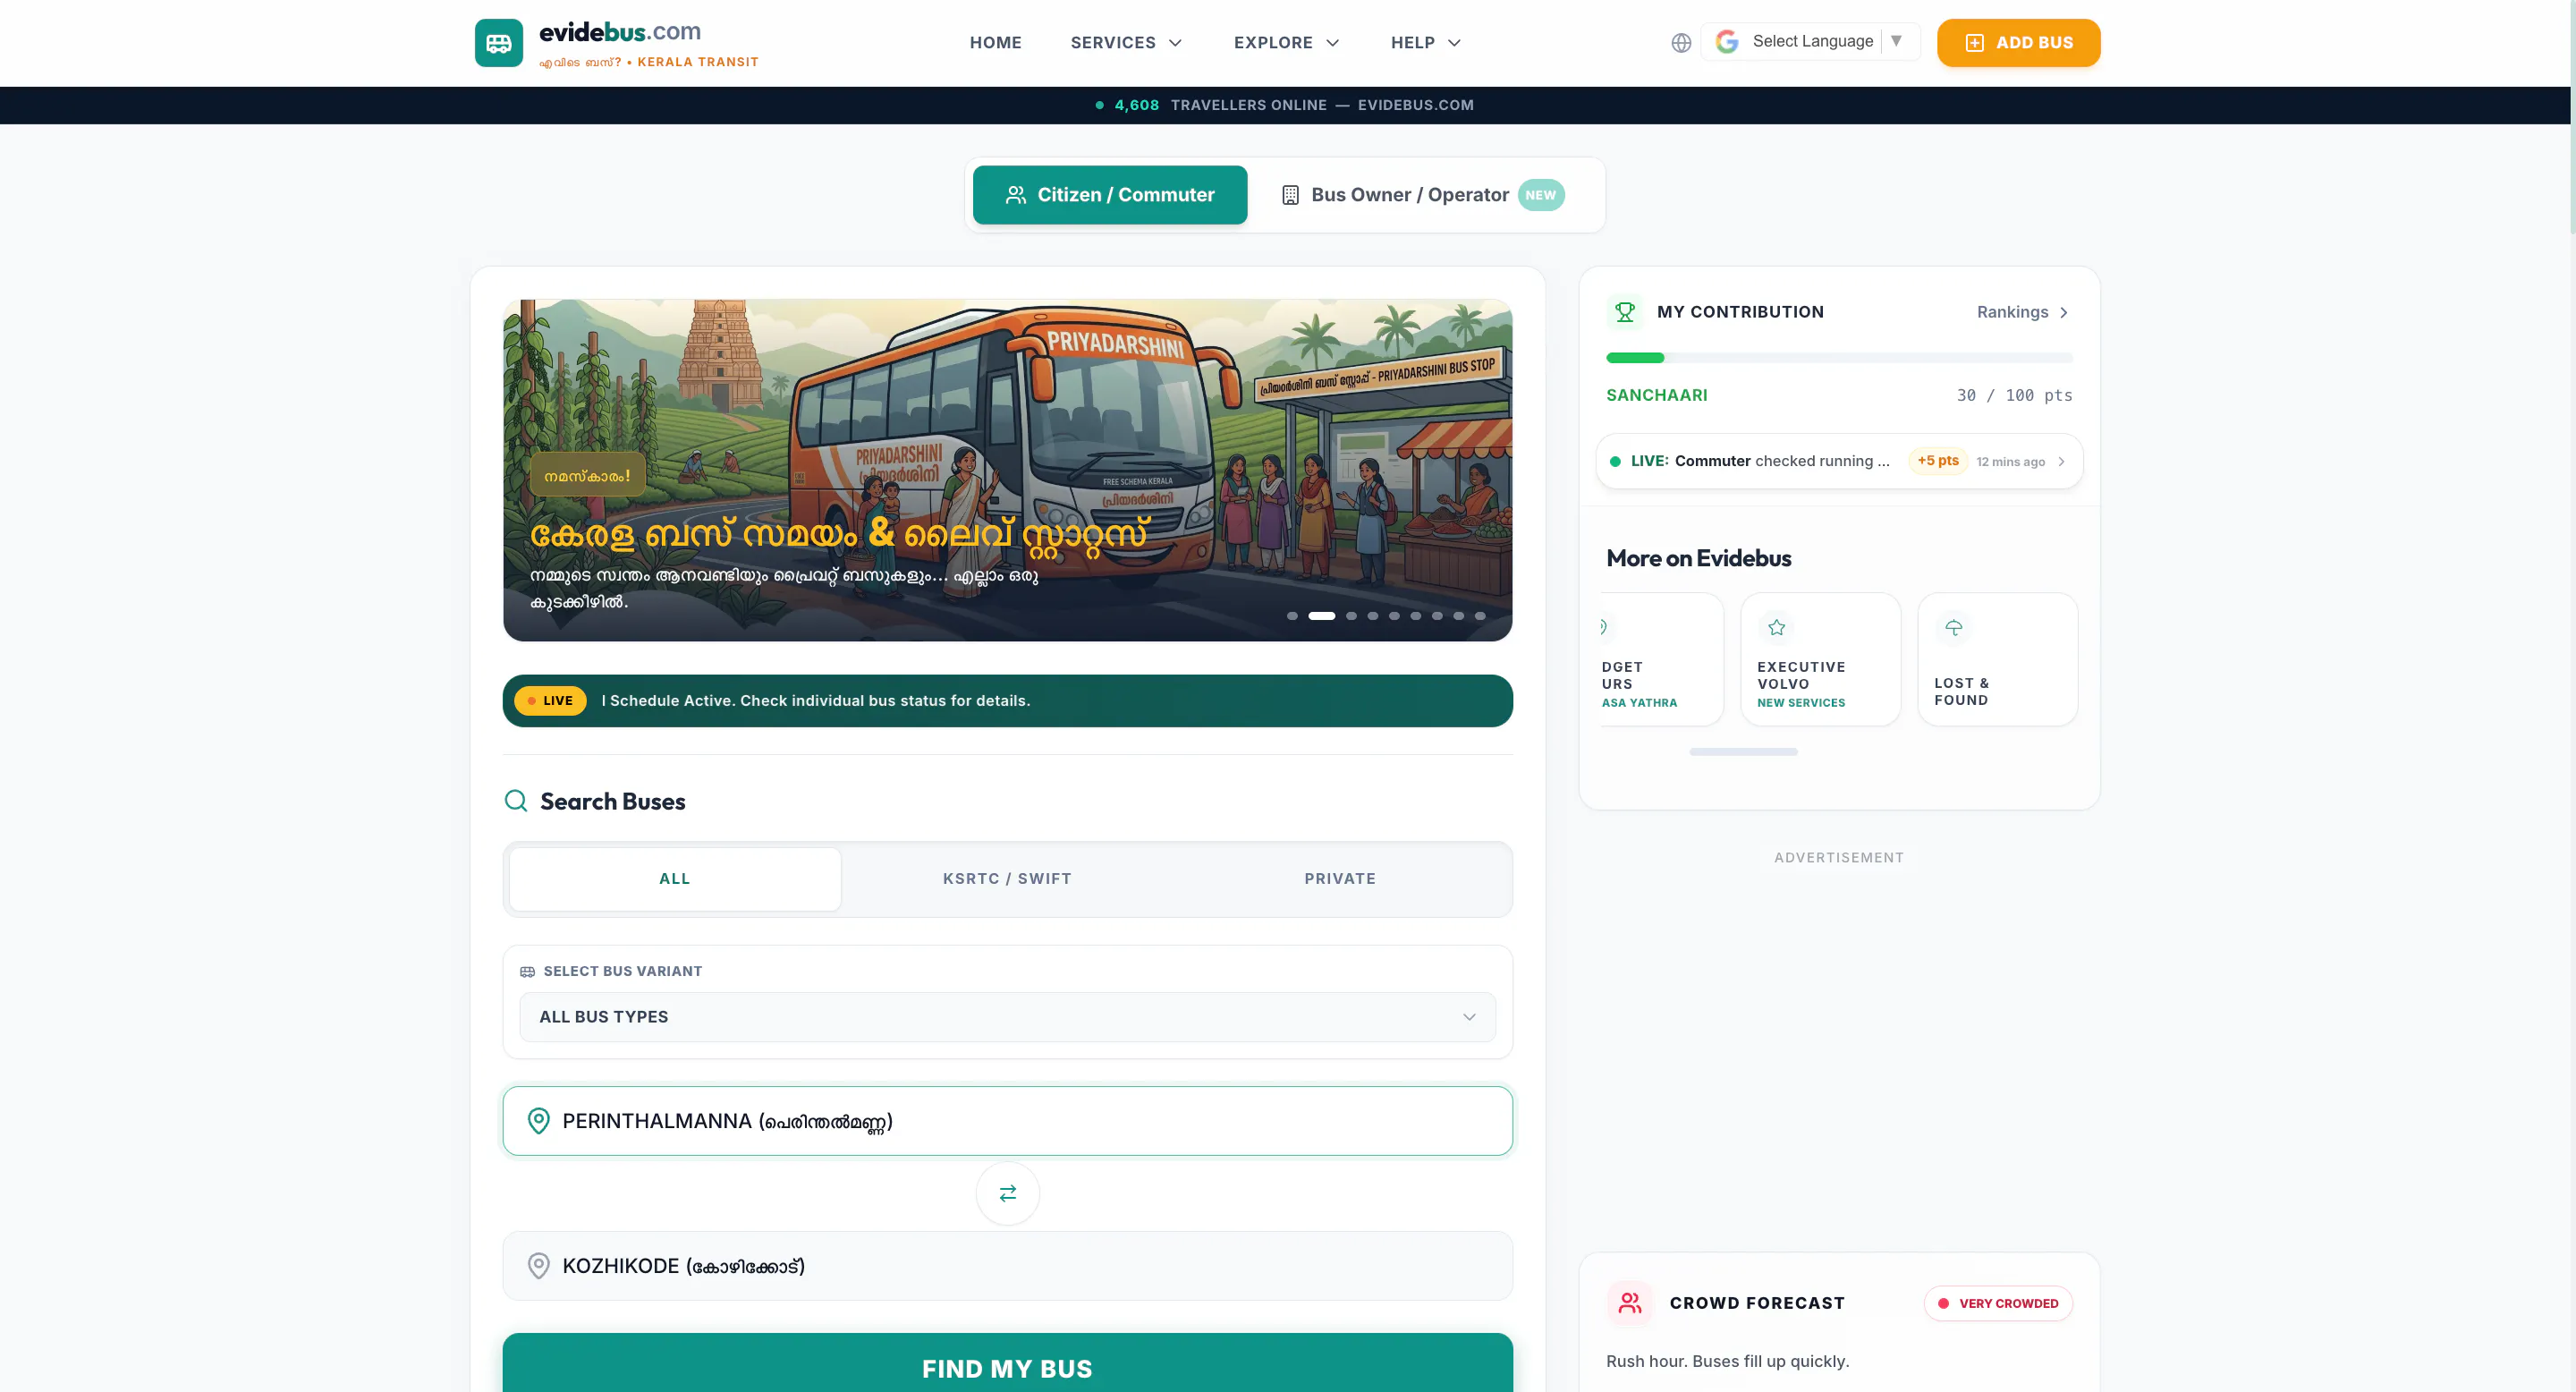The height and width of the screenshot is (1392, 2576).
Task: Open the Lost & Found card
Action: pos(1997,659)
